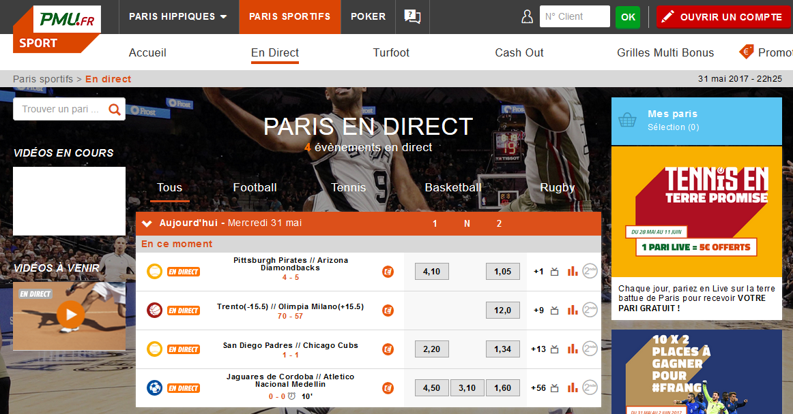Click Cash Out euro icon for Pittsburgh Pirates
This screenshot has height=414, width=793.
coord(388,272)
